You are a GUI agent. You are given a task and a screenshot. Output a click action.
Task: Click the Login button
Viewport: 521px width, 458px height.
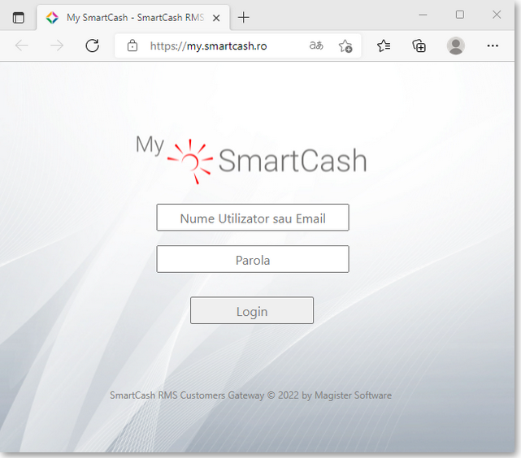click(x=252, y=310)
